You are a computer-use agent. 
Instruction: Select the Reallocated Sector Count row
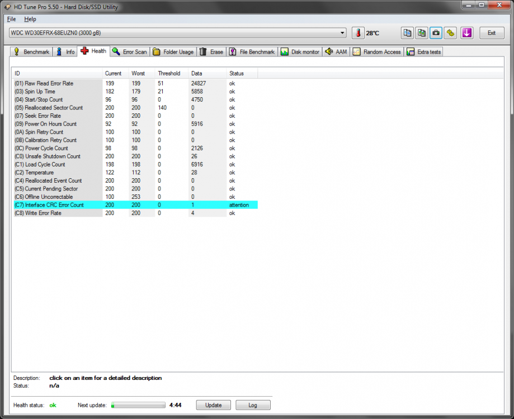pyautogui.click(x=135, y=108)
